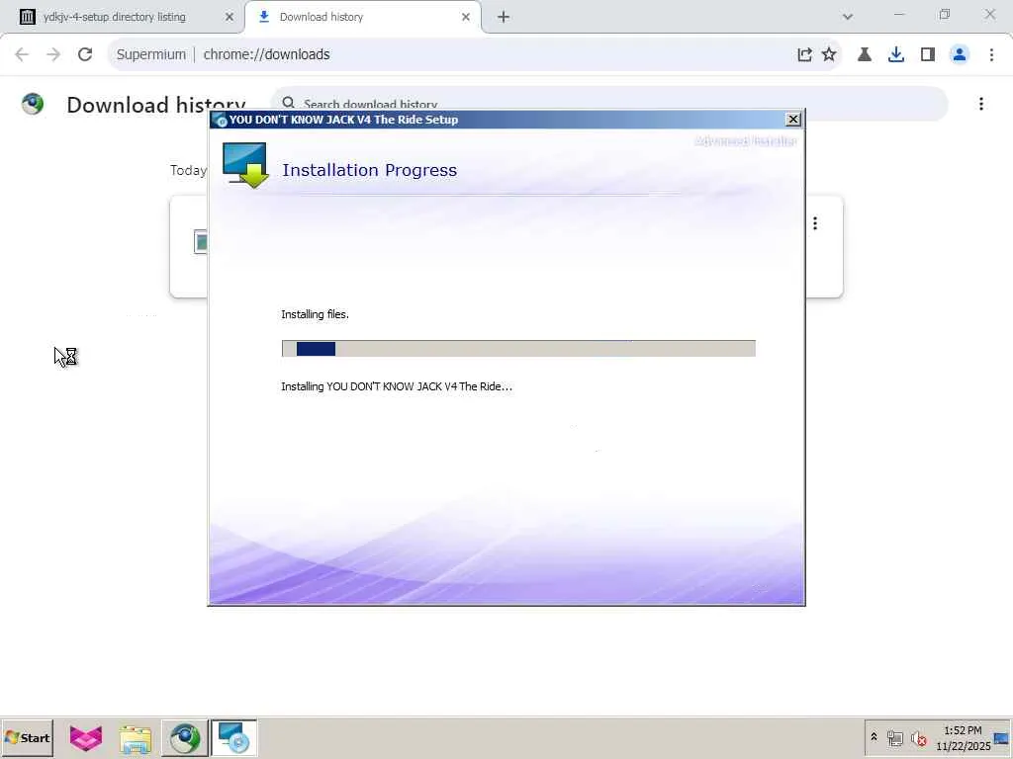Toggle the side panel icon
The width and height of the screenshot is (1013, 759).
coord(928,54)
